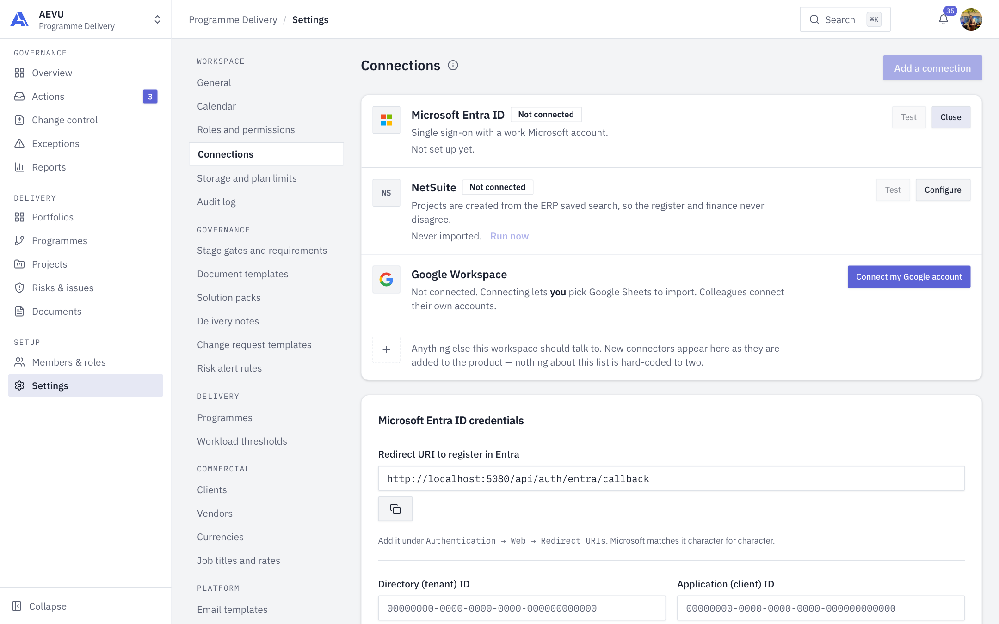Viewport: 999px width, 624px height.
Task: Open Members & roles
Action: 86,362
